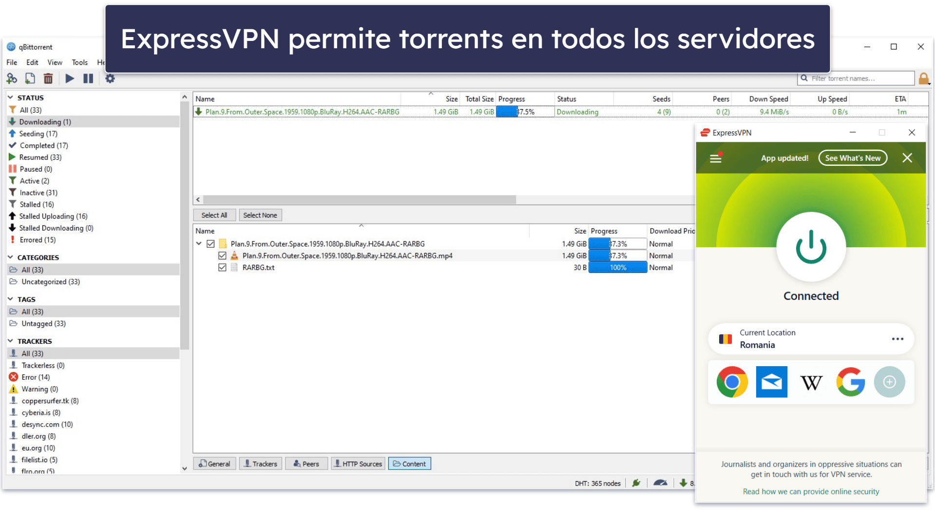The width and height of the screenshot is (935, 526).
Task: Select the Completed (17) status filter
Action: click(94, 145)
